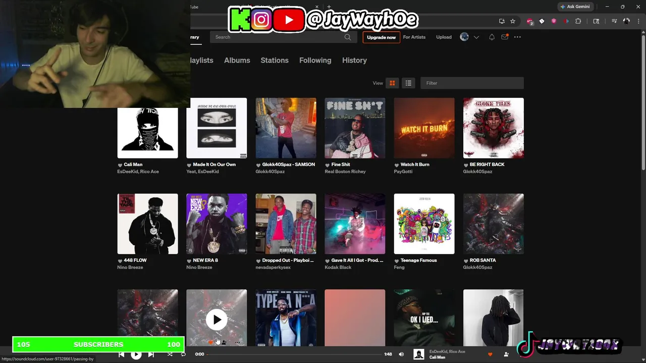Open the nevadaperkysex artist link
Screen dimensions: 646x363
coord(273,267)
